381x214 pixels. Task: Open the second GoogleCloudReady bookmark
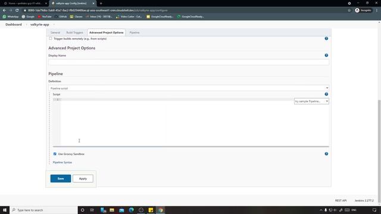190,17
